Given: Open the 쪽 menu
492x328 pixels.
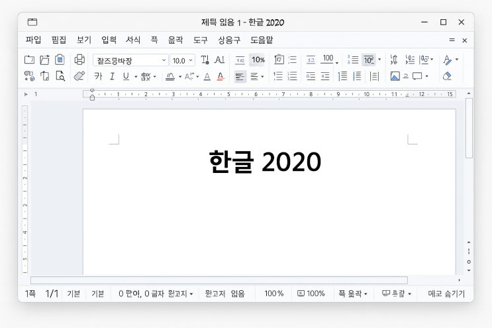Looking at the screenshot, I should [x=154, y=40].
